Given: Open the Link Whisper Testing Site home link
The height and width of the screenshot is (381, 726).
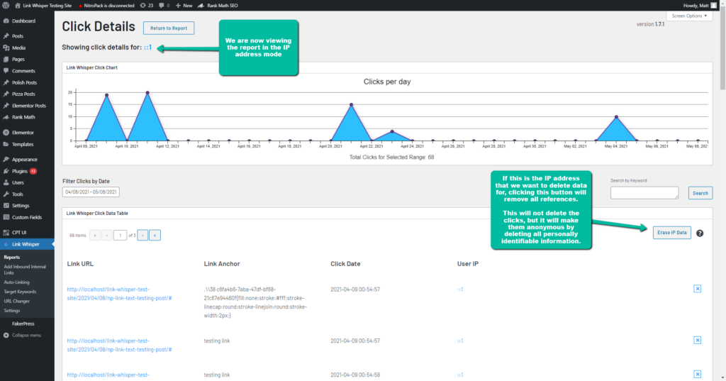Looking at the screenshot, I should [x=43, y=6].
